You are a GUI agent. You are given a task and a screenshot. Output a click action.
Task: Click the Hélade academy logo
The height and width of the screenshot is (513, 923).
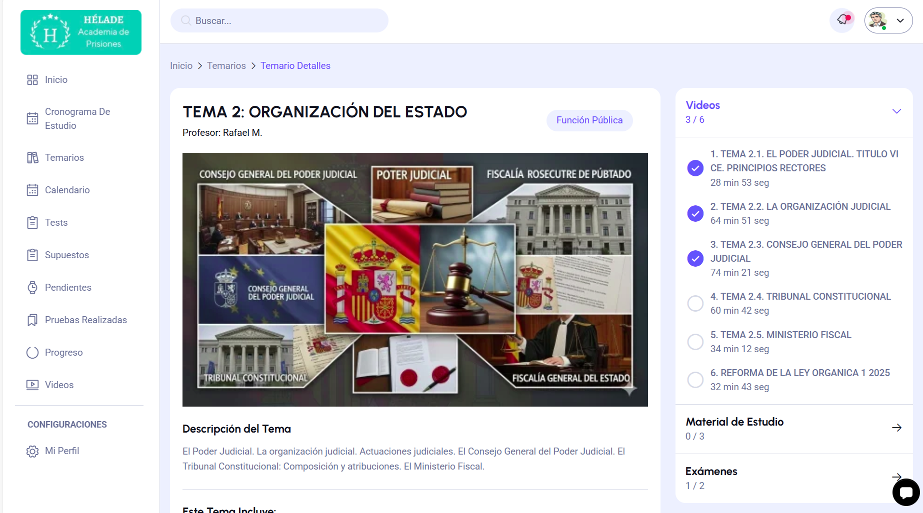pyautogui.click(x=81, y=32)
